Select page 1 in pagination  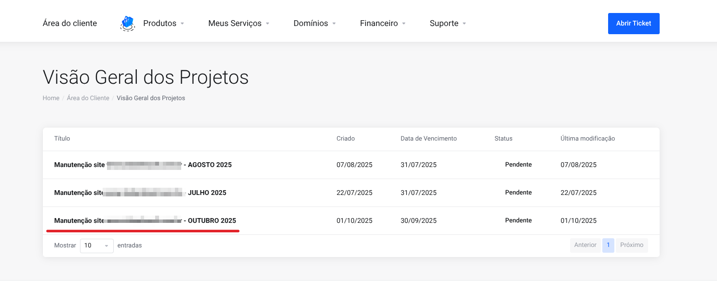pos(608,245)
